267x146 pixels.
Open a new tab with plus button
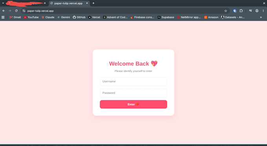[93, 3]
